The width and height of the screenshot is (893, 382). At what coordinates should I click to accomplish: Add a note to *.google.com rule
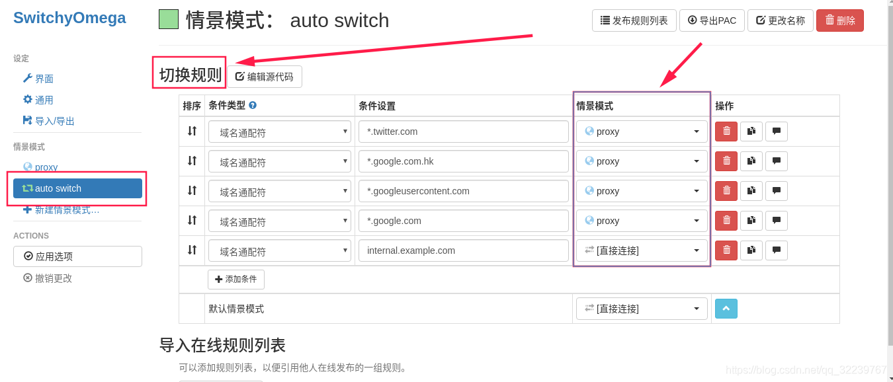tap(776, 221)
